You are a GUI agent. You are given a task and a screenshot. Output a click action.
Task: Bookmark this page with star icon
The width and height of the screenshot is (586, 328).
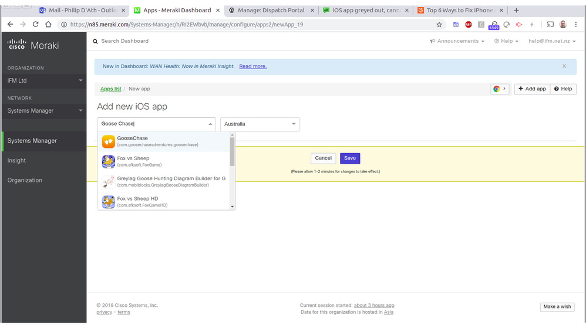(439, 25)
